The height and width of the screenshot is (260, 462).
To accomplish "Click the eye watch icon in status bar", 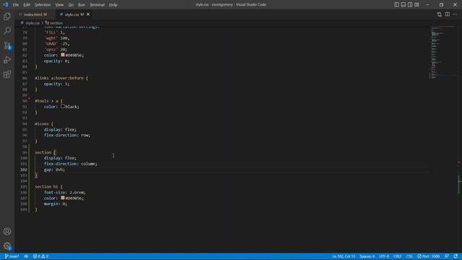I will pos(26,256).
